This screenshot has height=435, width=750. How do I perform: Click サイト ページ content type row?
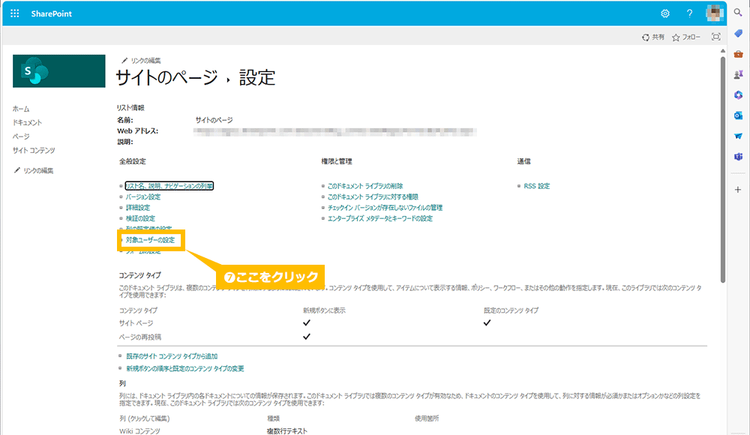(136, 323)
